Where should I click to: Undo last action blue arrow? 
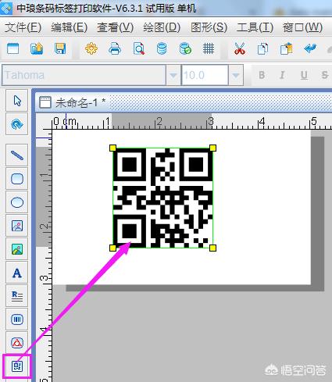pyautogui.click(x=310, y=48)
